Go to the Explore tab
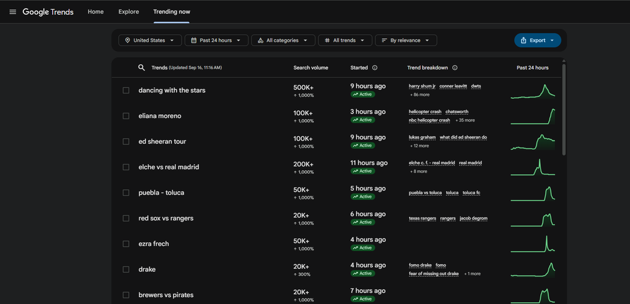The height and width of the screenshot is (304, 630). (x=129, y=12)
